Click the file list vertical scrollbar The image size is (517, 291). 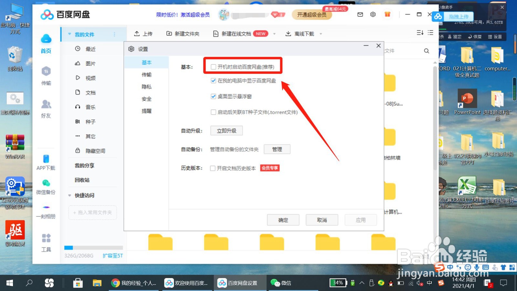[435, 118]
